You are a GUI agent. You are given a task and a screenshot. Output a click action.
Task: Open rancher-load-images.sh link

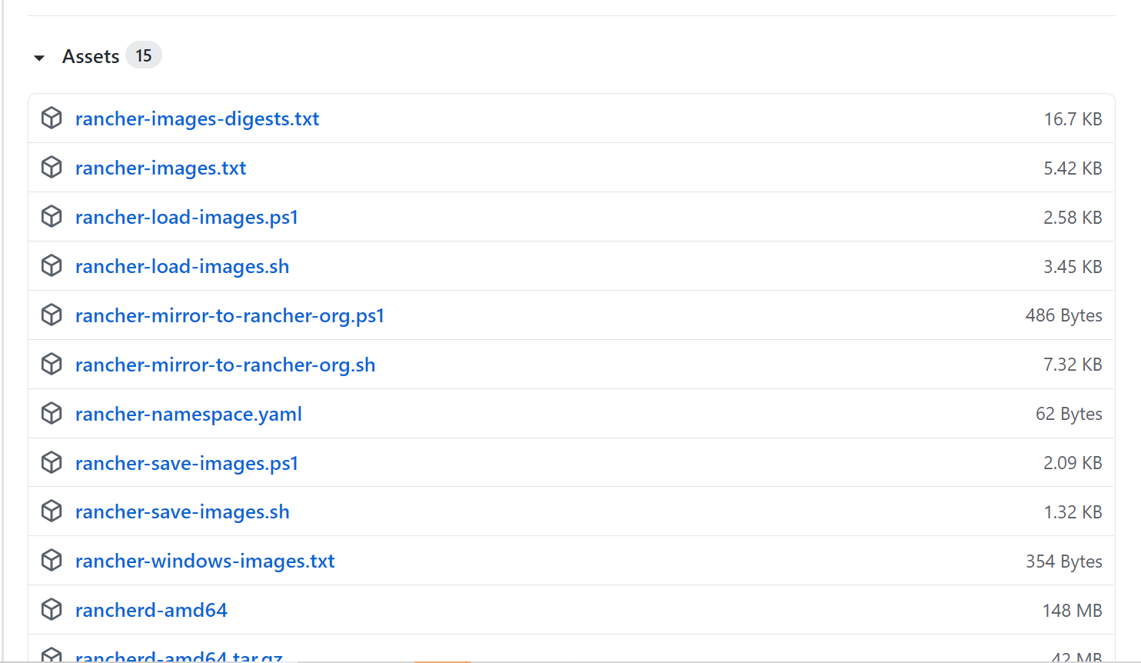tap(182, 267)
